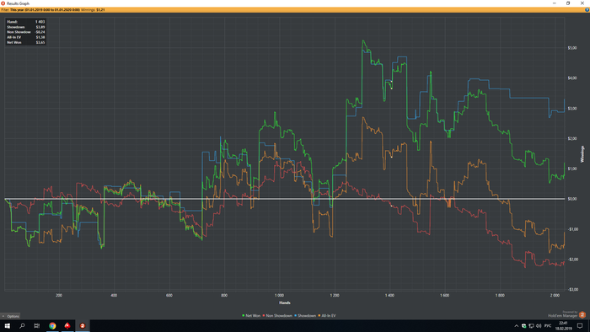Image resolution: width=590 pixels, height=332 pixels.
Task: Click the -$2,00 label on winnings axis
Action: coord(572,260)
